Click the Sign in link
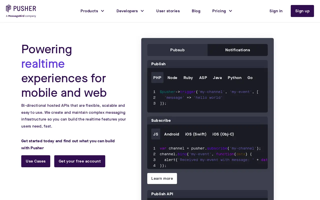Screen dimensions: 320x200 [276, 11]
